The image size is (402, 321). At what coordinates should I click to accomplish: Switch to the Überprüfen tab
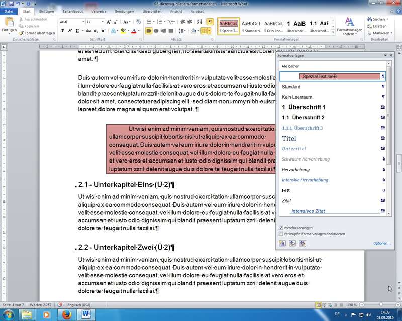click(x=152, y=11)
